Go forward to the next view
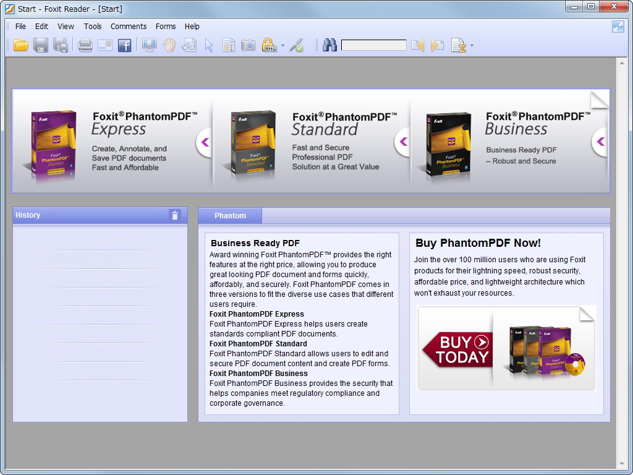 coord(436,45)
